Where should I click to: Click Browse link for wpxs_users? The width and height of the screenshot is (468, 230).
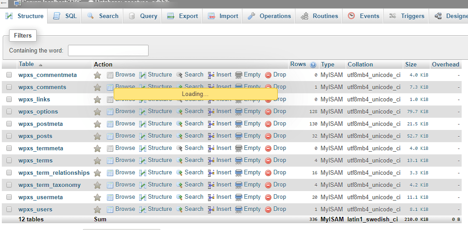tap(125, 209)
